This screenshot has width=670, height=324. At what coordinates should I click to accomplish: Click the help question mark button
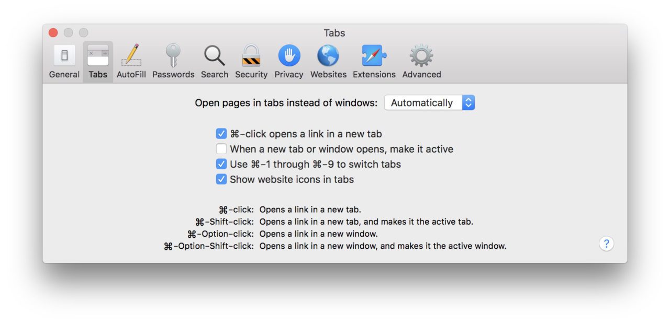pyautogui.click(x=606, y=244)
